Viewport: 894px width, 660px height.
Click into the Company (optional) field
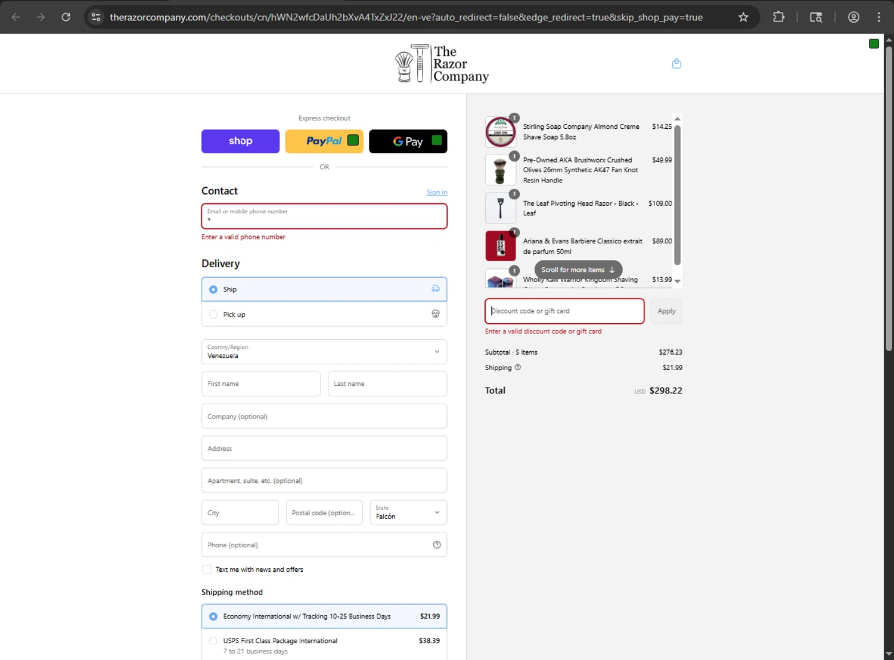pos(324,416)
